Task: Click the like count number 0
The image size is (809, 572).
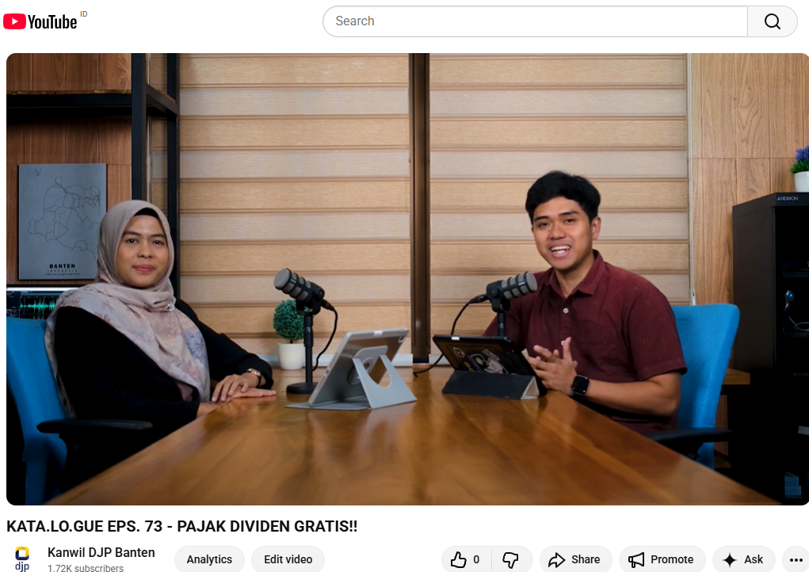Action: (x=476, y=560)
